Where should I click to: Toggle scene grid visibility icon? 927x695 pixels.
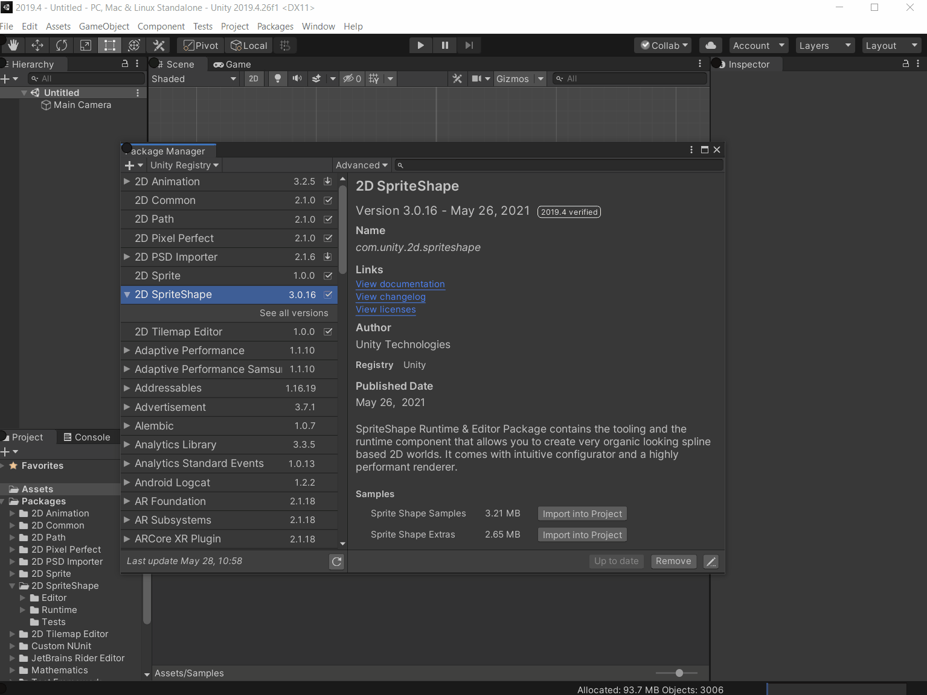point(374,78)
